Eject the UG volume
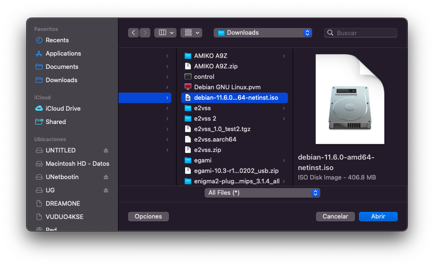Screen dimensions: 434x266 tap(106, 190)
